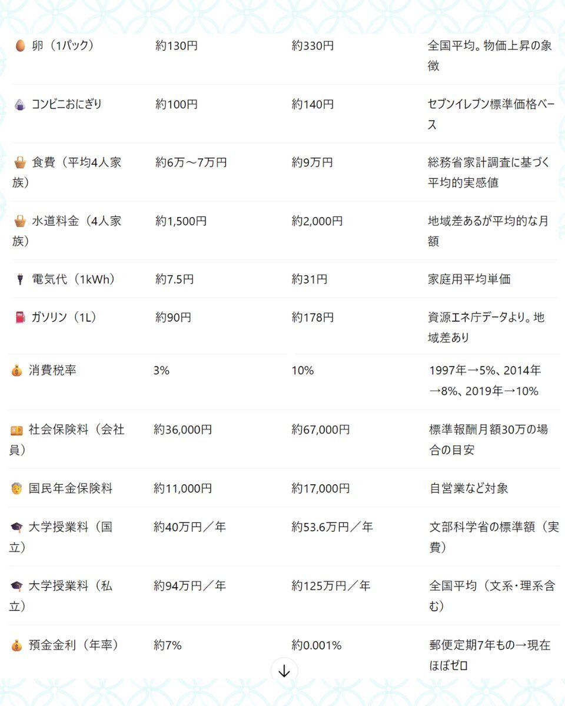Click the gas pump icon beside ガソリン
The image size is (565, 706).
pyautogui.click(x=20, y=318)
